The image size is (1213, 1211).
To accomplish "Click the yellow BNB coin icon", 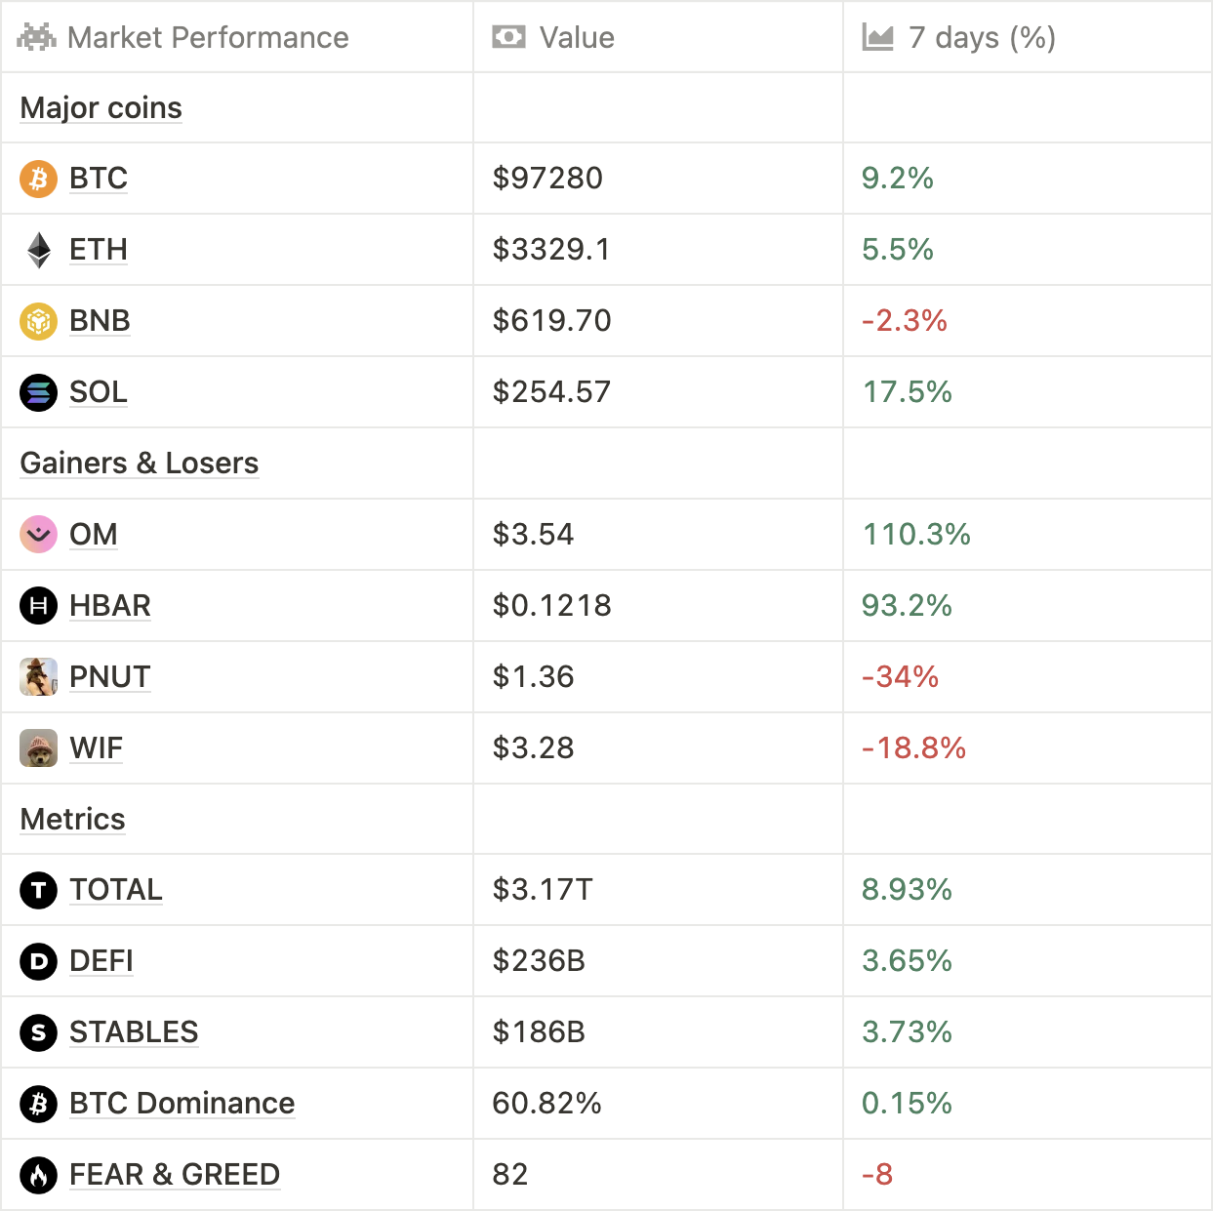I will [39, 321].
